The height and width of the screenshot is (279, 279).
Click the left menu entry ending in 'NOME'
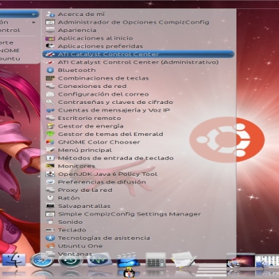coord(19,50)
